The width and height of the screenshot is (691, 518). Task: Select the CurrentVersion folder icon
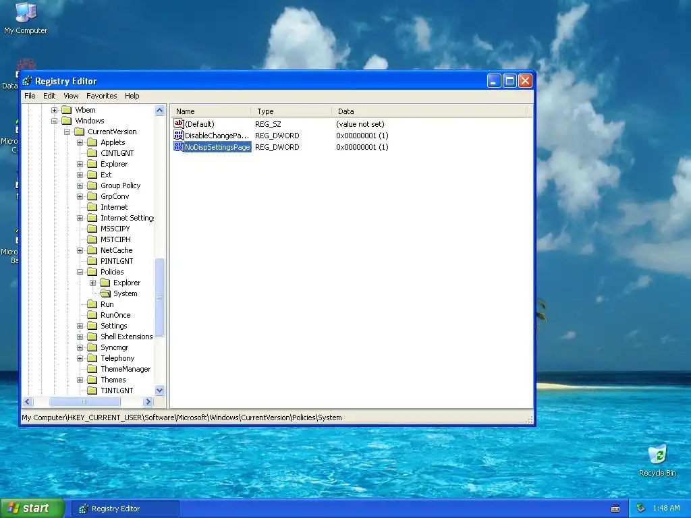80,132
